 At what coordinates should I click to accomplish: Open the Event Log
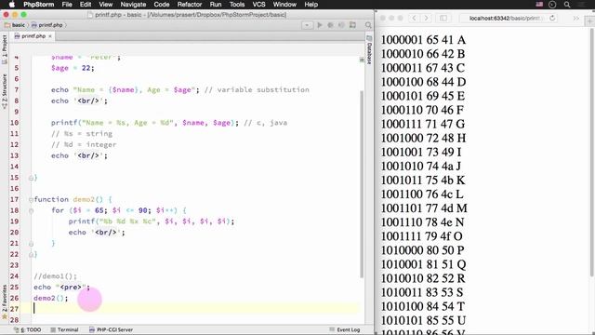coord(345,329)
